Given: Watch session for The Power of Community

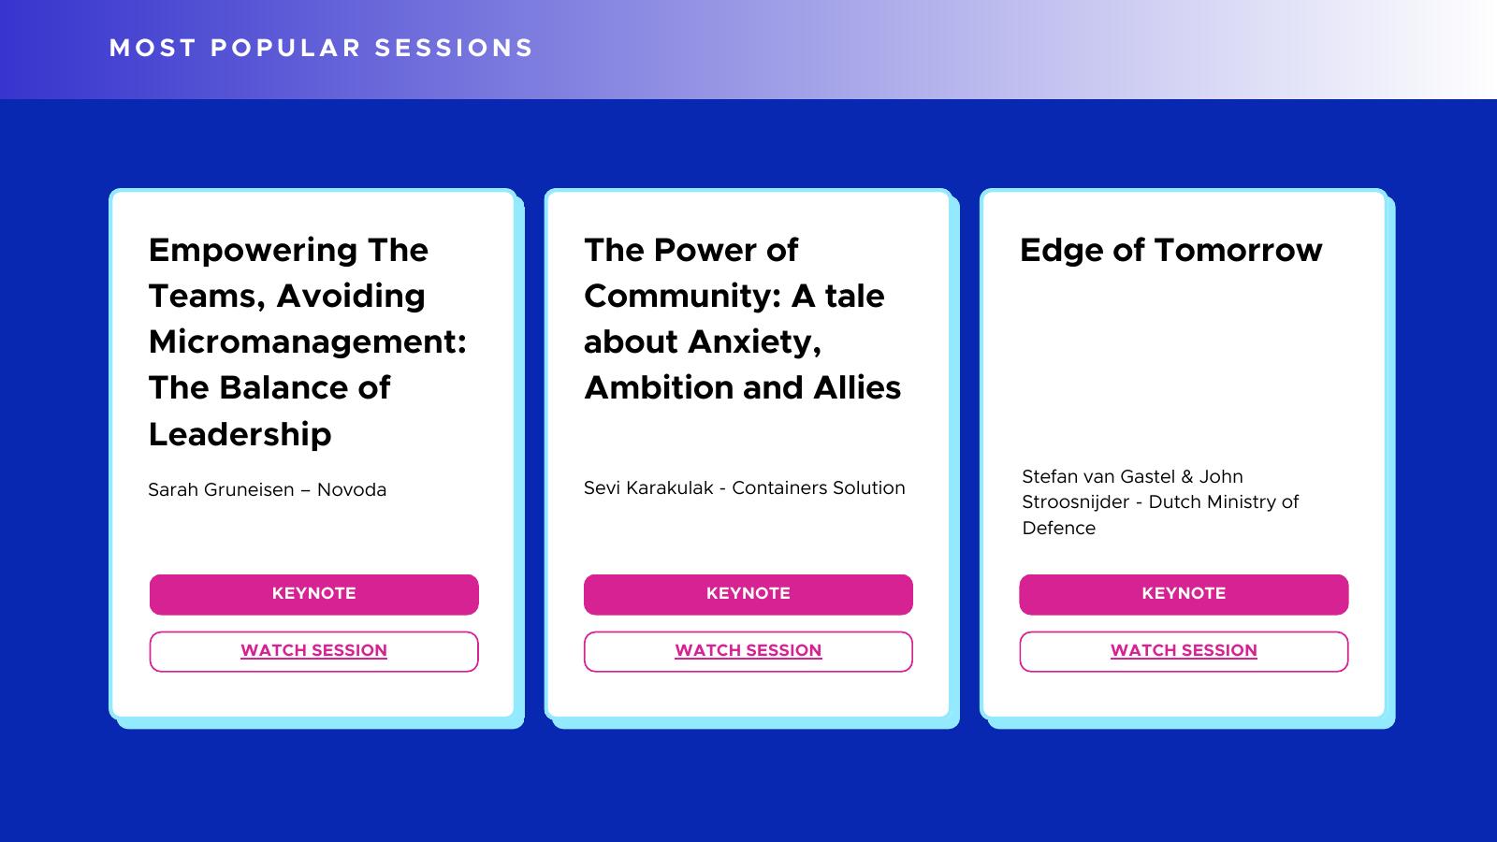Looking at the screenshot, I should [x=748, y=651].
